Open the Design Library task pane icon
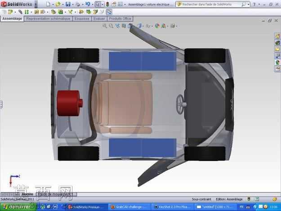Screen dimensions: 281x211 tap(277, 43)
